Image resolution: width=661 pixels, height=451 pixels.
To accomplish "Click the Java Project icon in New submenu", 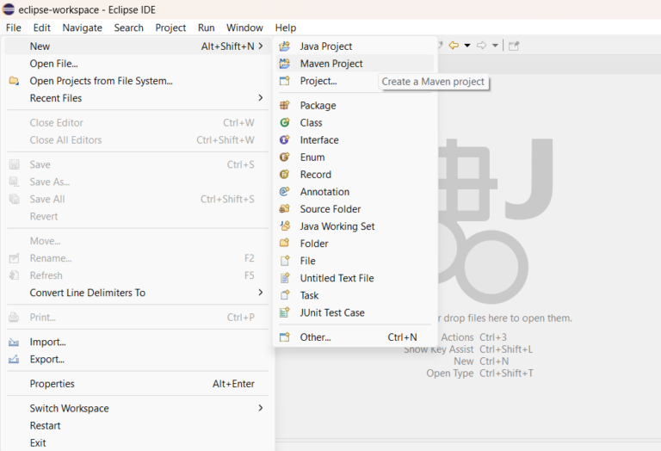I will tap(285, 46).
